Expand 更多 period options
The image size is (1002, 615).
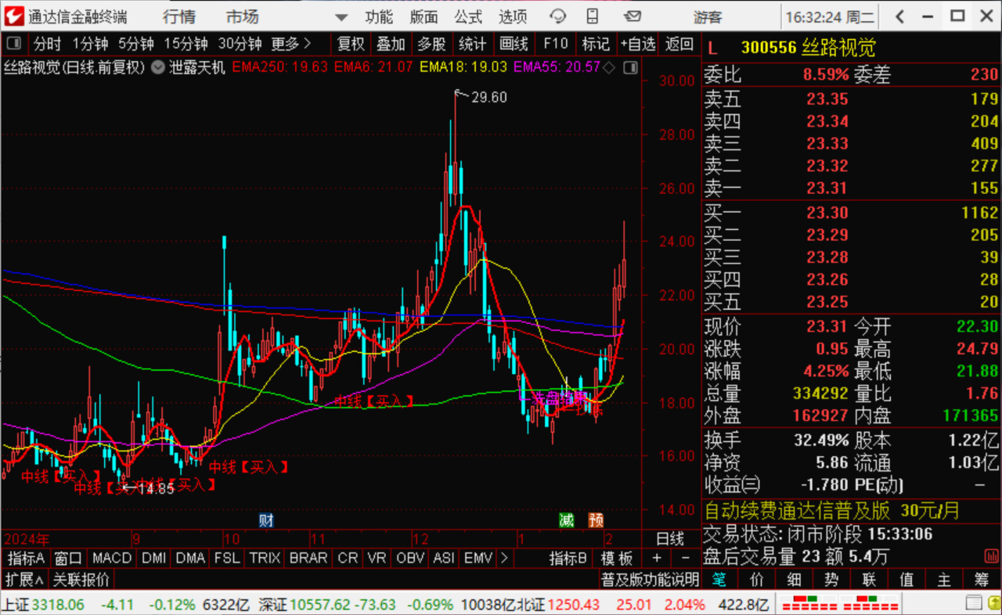click(x=291, y=44)
